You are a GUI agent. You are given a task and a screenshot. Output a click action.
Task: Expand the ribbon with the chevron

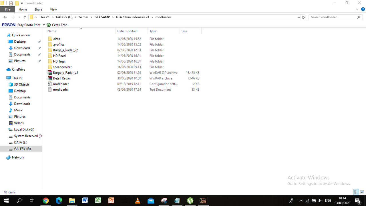tap(357, 9)
